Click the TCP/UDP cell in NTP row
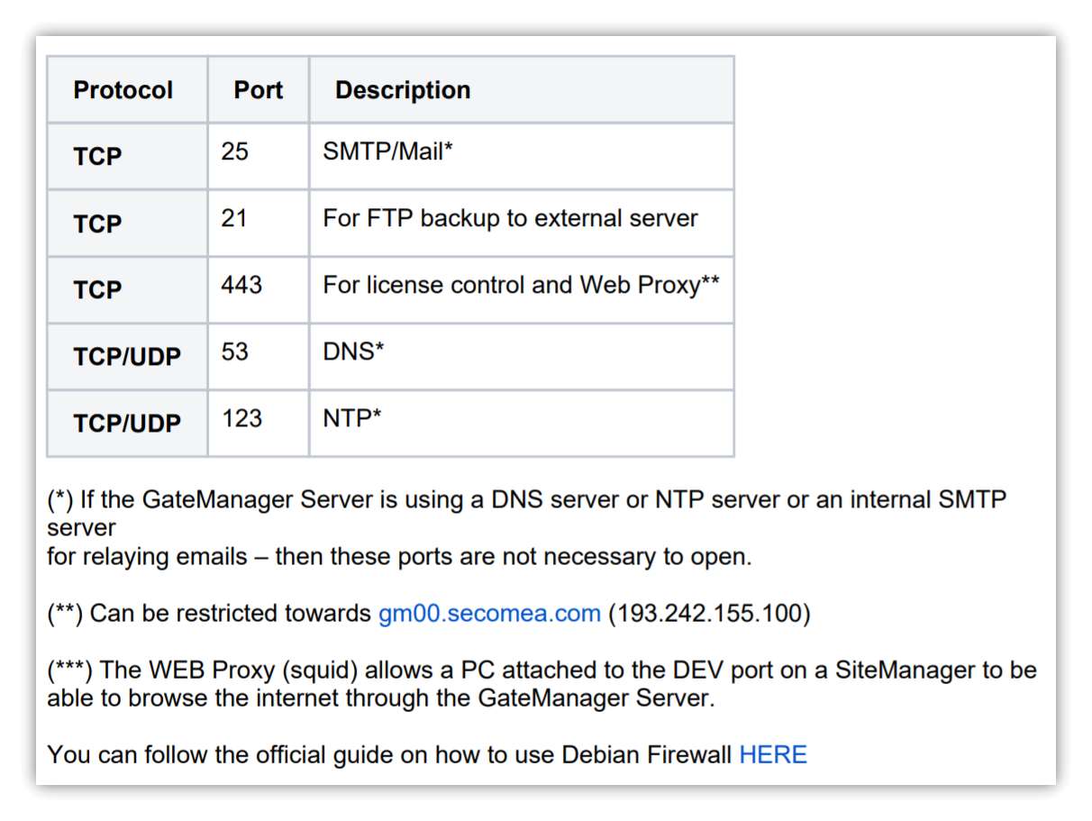This screenshot has height=821, width=1092. pyautogui.click(x=127, y=423)
